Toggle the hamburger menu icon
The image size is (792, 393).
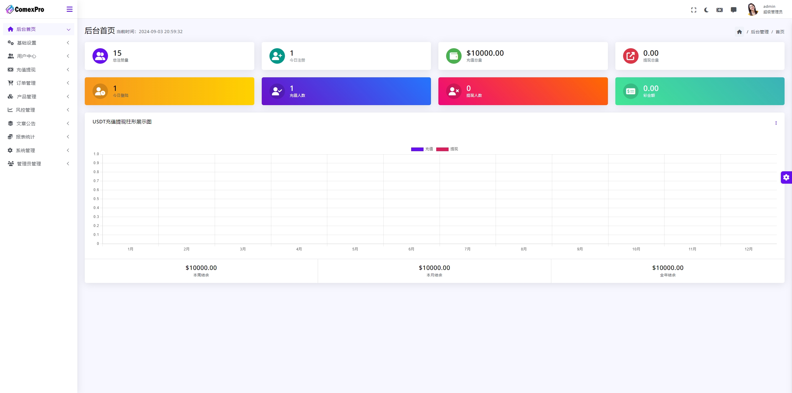pyautogui.click(x=69, y=9)
